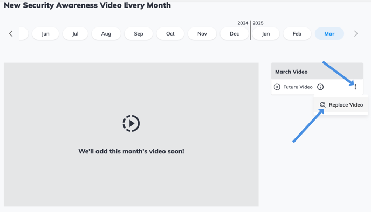Click the replace icon in the popup menu
The image size is (371, 212).
pyautogui.click(x=322, y=105)
